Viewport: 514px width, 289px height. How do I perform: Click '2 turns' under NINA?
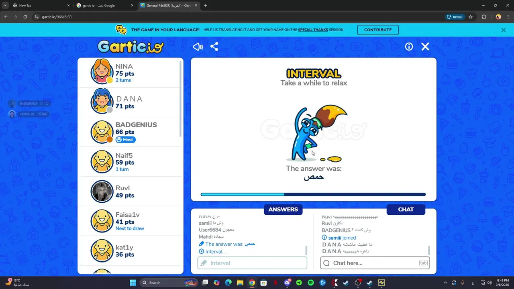(123, 80)
